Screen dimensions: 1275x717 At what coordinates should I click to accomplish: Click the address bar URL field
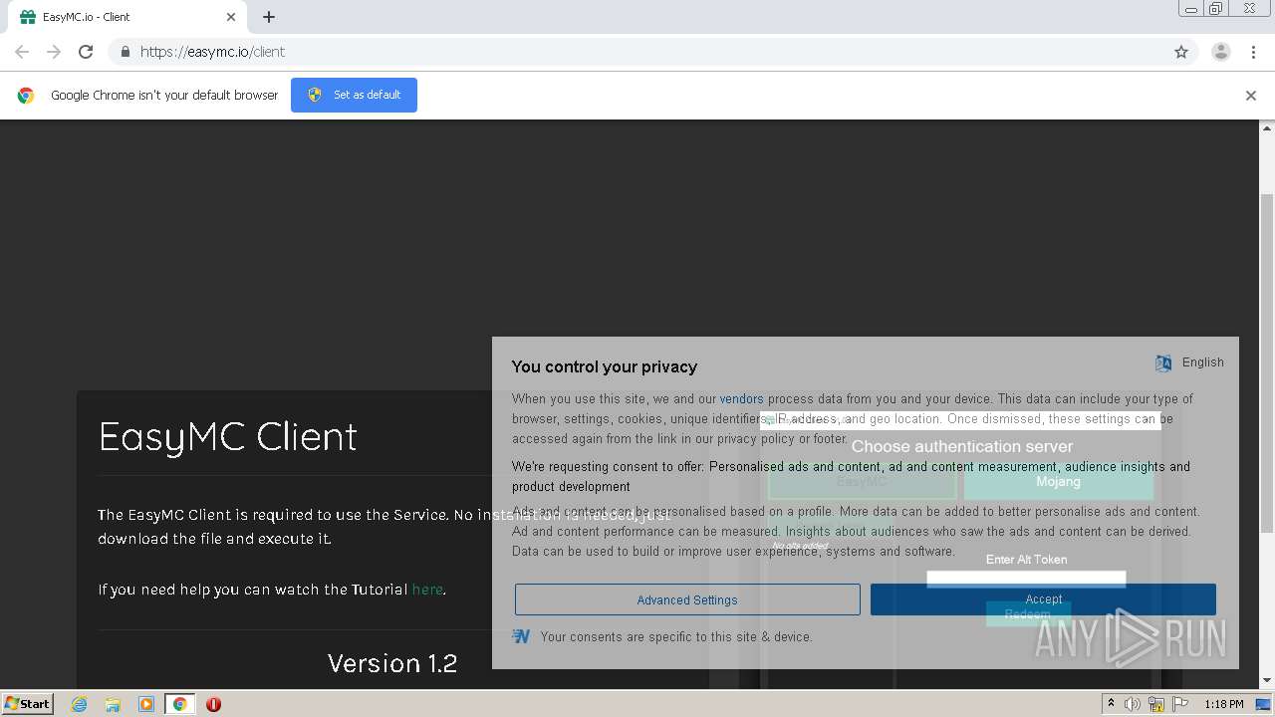pos(637,52)
